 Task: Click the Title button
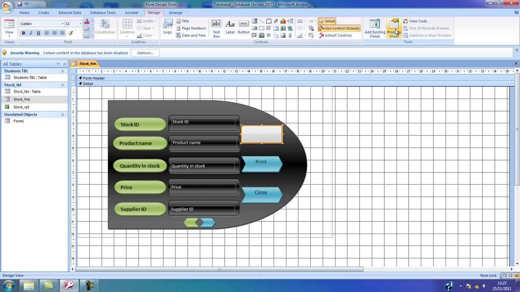182,21
